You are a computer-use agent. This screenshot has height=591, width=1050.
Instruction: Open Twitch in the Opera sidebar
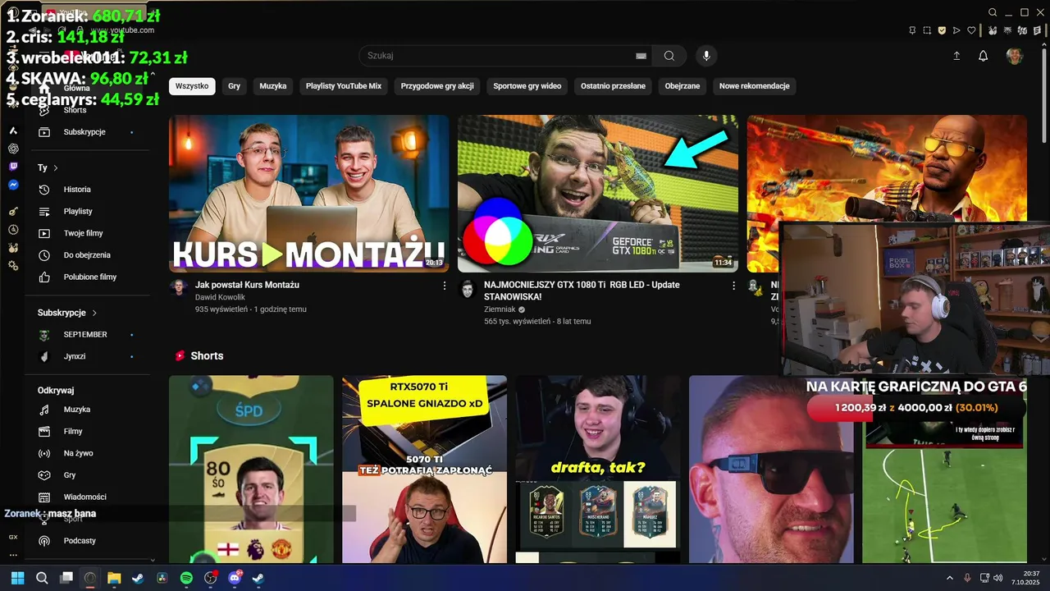coord(13,167)
